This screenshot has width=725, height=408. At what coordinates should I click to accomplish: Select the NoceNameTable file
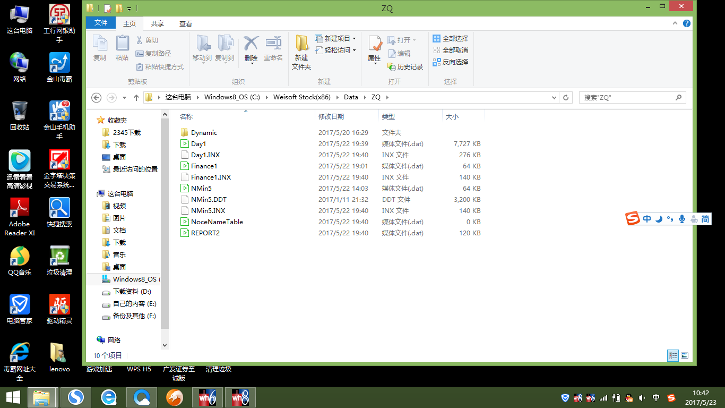[217, 222]
